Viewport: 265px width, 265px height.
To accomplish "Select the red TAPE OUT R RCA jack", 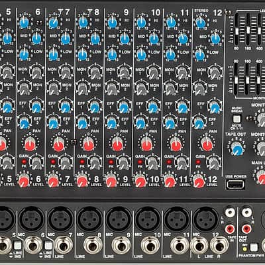I will click(246, 229).
